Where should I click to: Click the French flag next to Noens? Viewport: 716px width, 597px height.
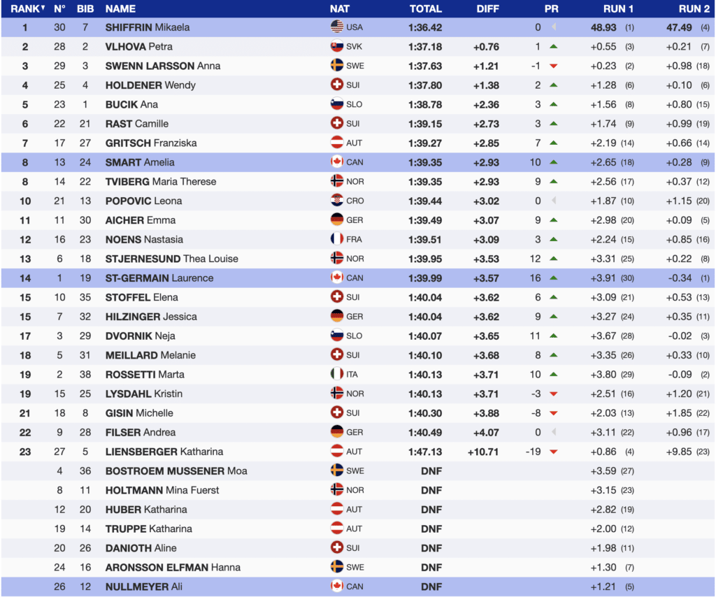[336, 239]
